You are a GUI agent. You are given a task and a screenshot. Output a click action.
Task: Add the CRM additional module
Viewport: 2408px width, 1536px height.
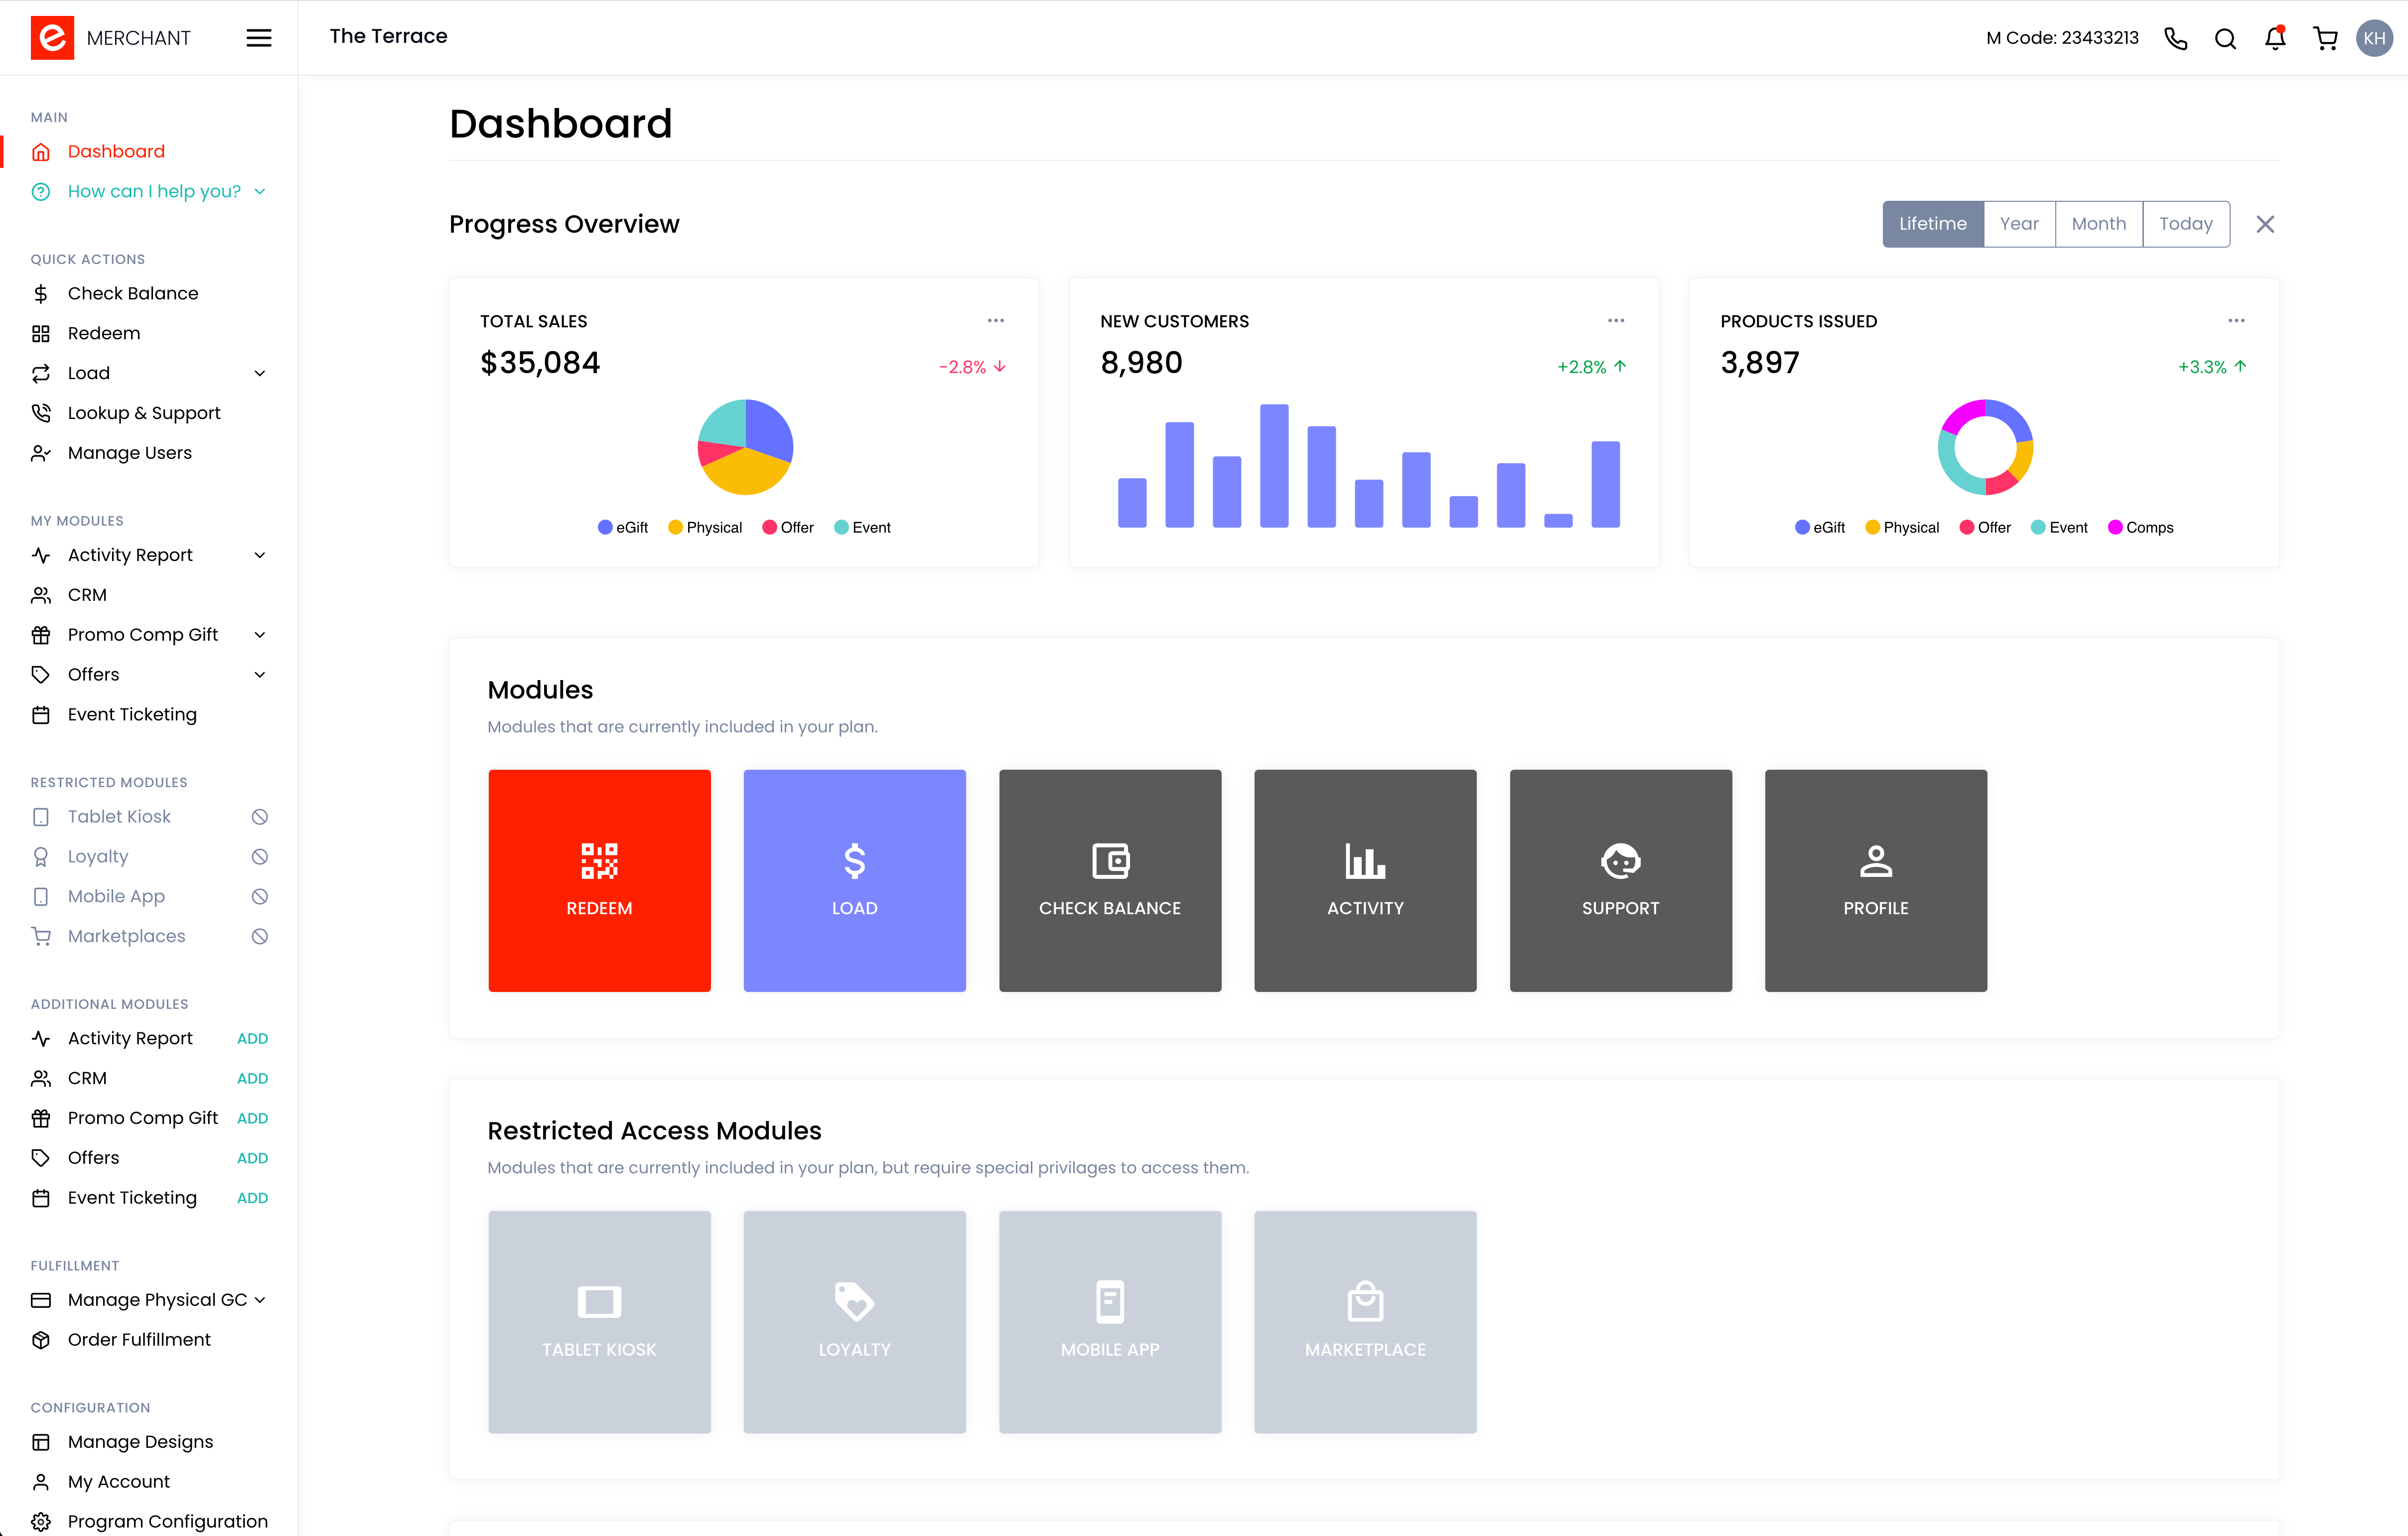tap(252, 1079)
